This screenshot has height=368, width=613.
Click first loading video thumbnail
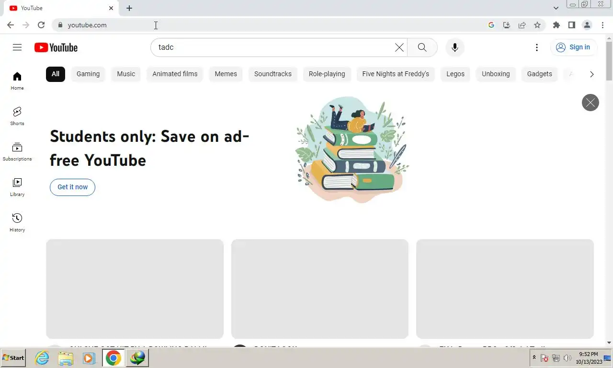click(x=135, y=289)
